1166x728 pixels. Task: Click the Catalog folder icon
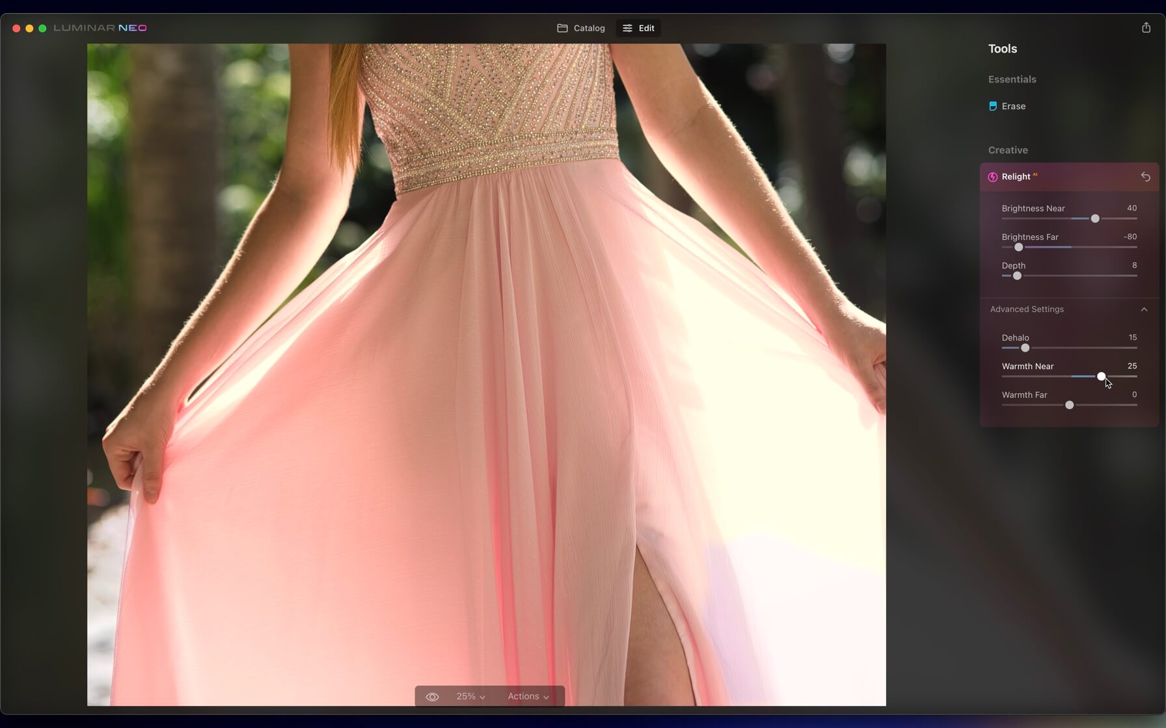pyautogui.click(x=562, y=28)
